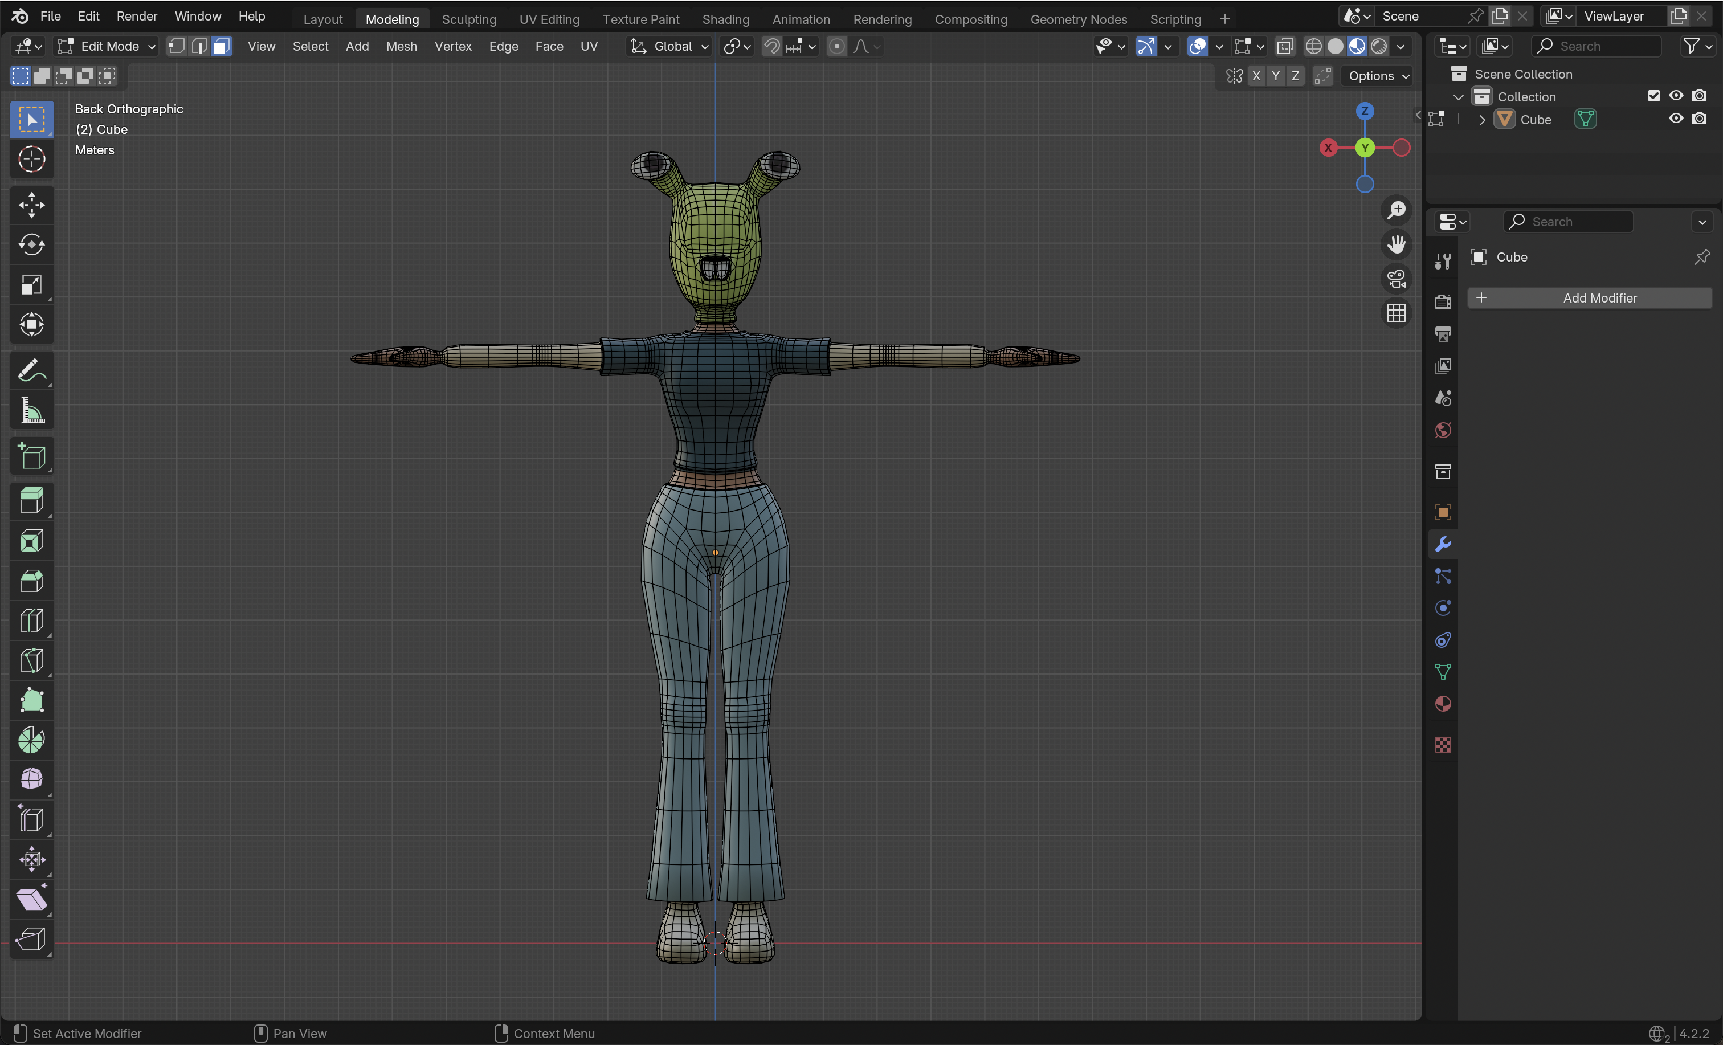Uncheck Collection exclude checkbox
Screen dimensions: 1723x1045
click(x=1653, y=96)
